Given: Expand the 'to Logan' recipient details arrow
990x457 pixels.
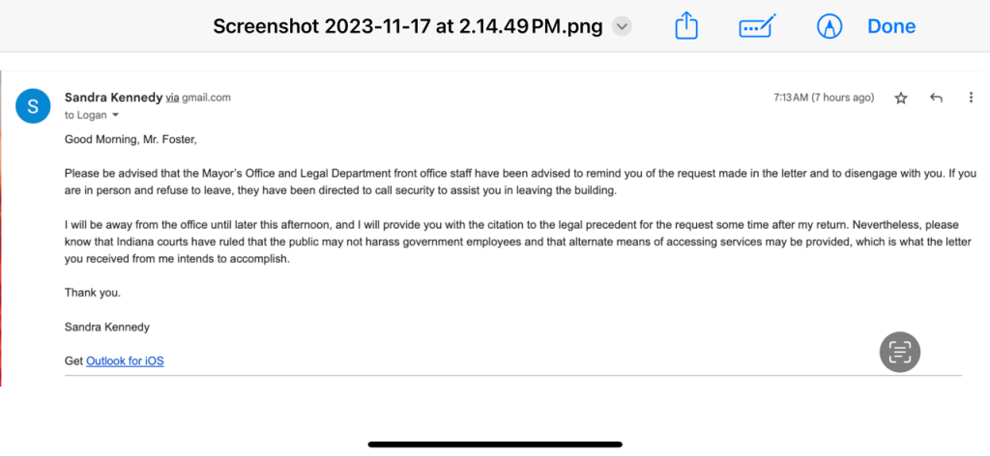Looking at the screenshot, I should pyautogui.click(x=116, y=115).
